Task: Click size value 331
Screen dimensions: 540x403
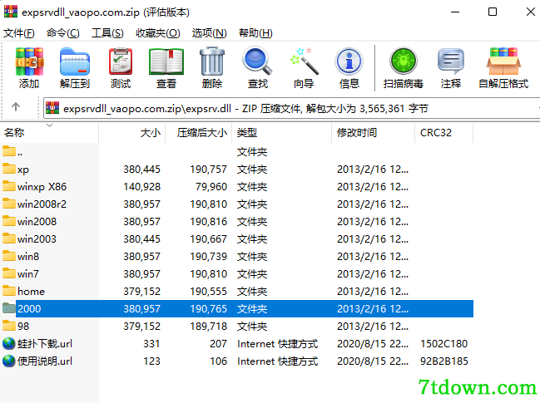Action: [x=151, y=343]
